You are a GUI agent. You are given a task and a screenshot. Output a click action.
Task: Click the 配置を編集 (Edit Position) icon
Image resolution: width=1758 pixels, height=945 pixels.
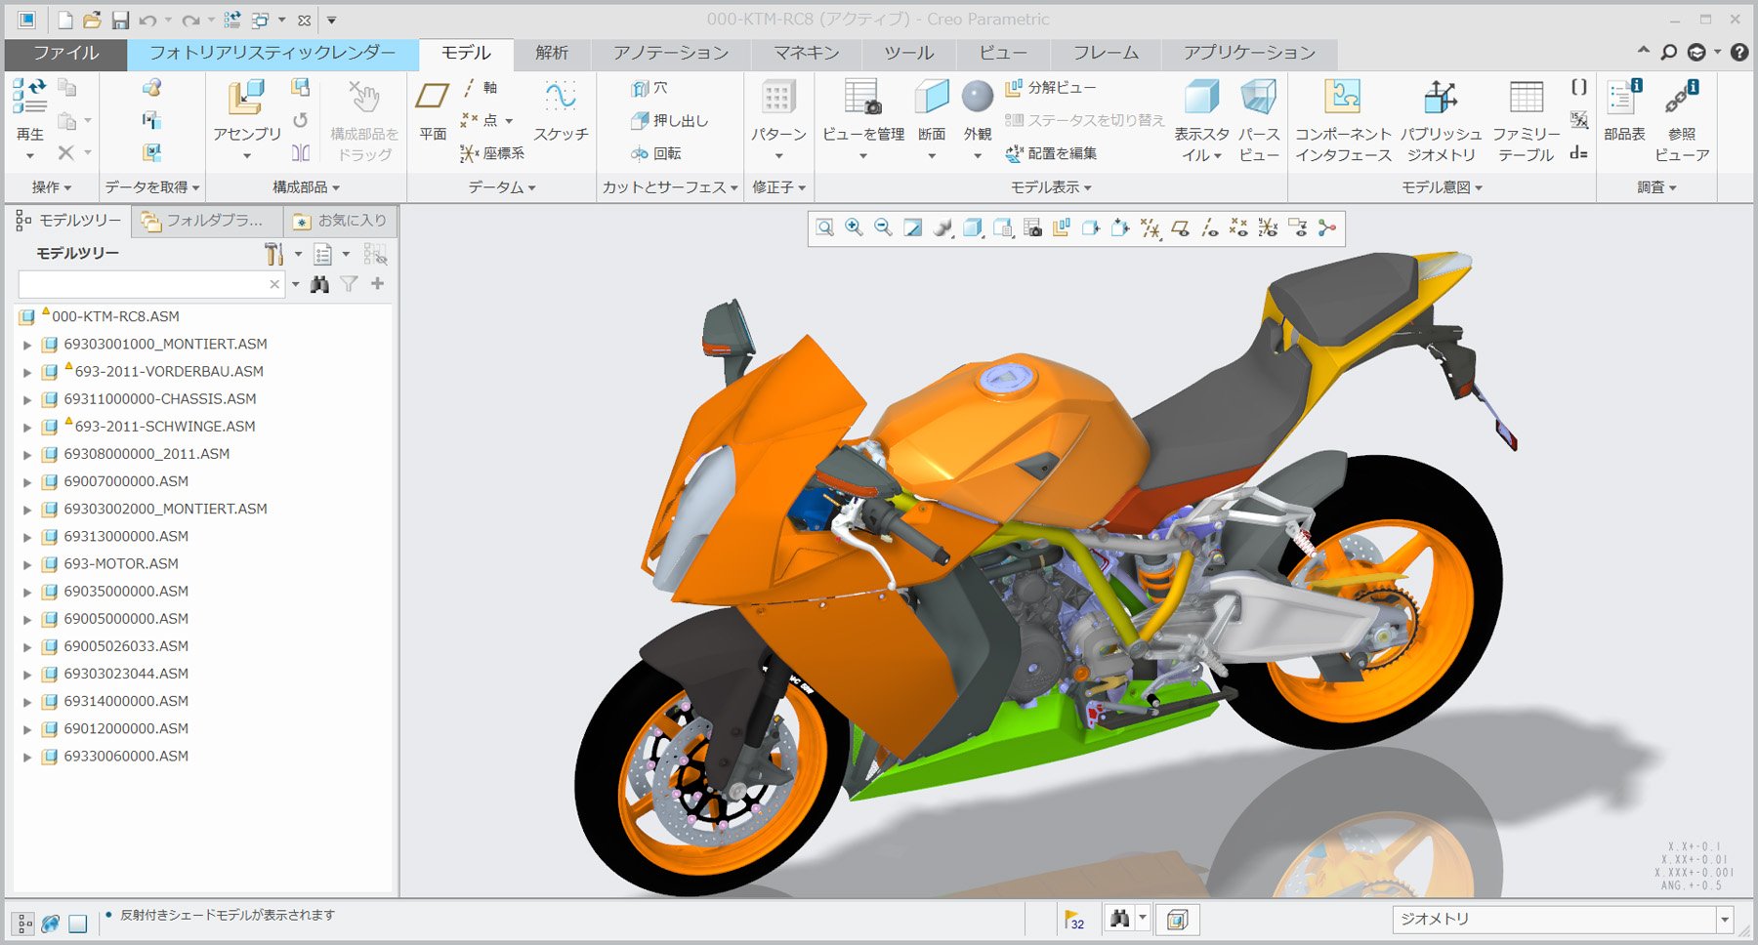click(1051, 153)
